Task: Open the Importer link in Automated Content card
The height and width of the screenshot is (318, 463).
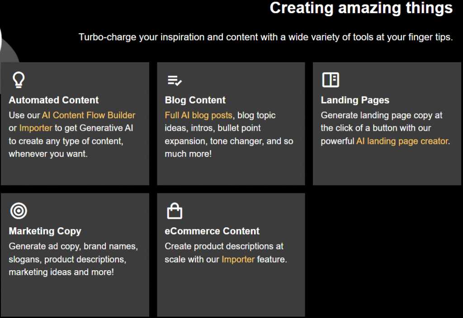Action: (36, 128)
